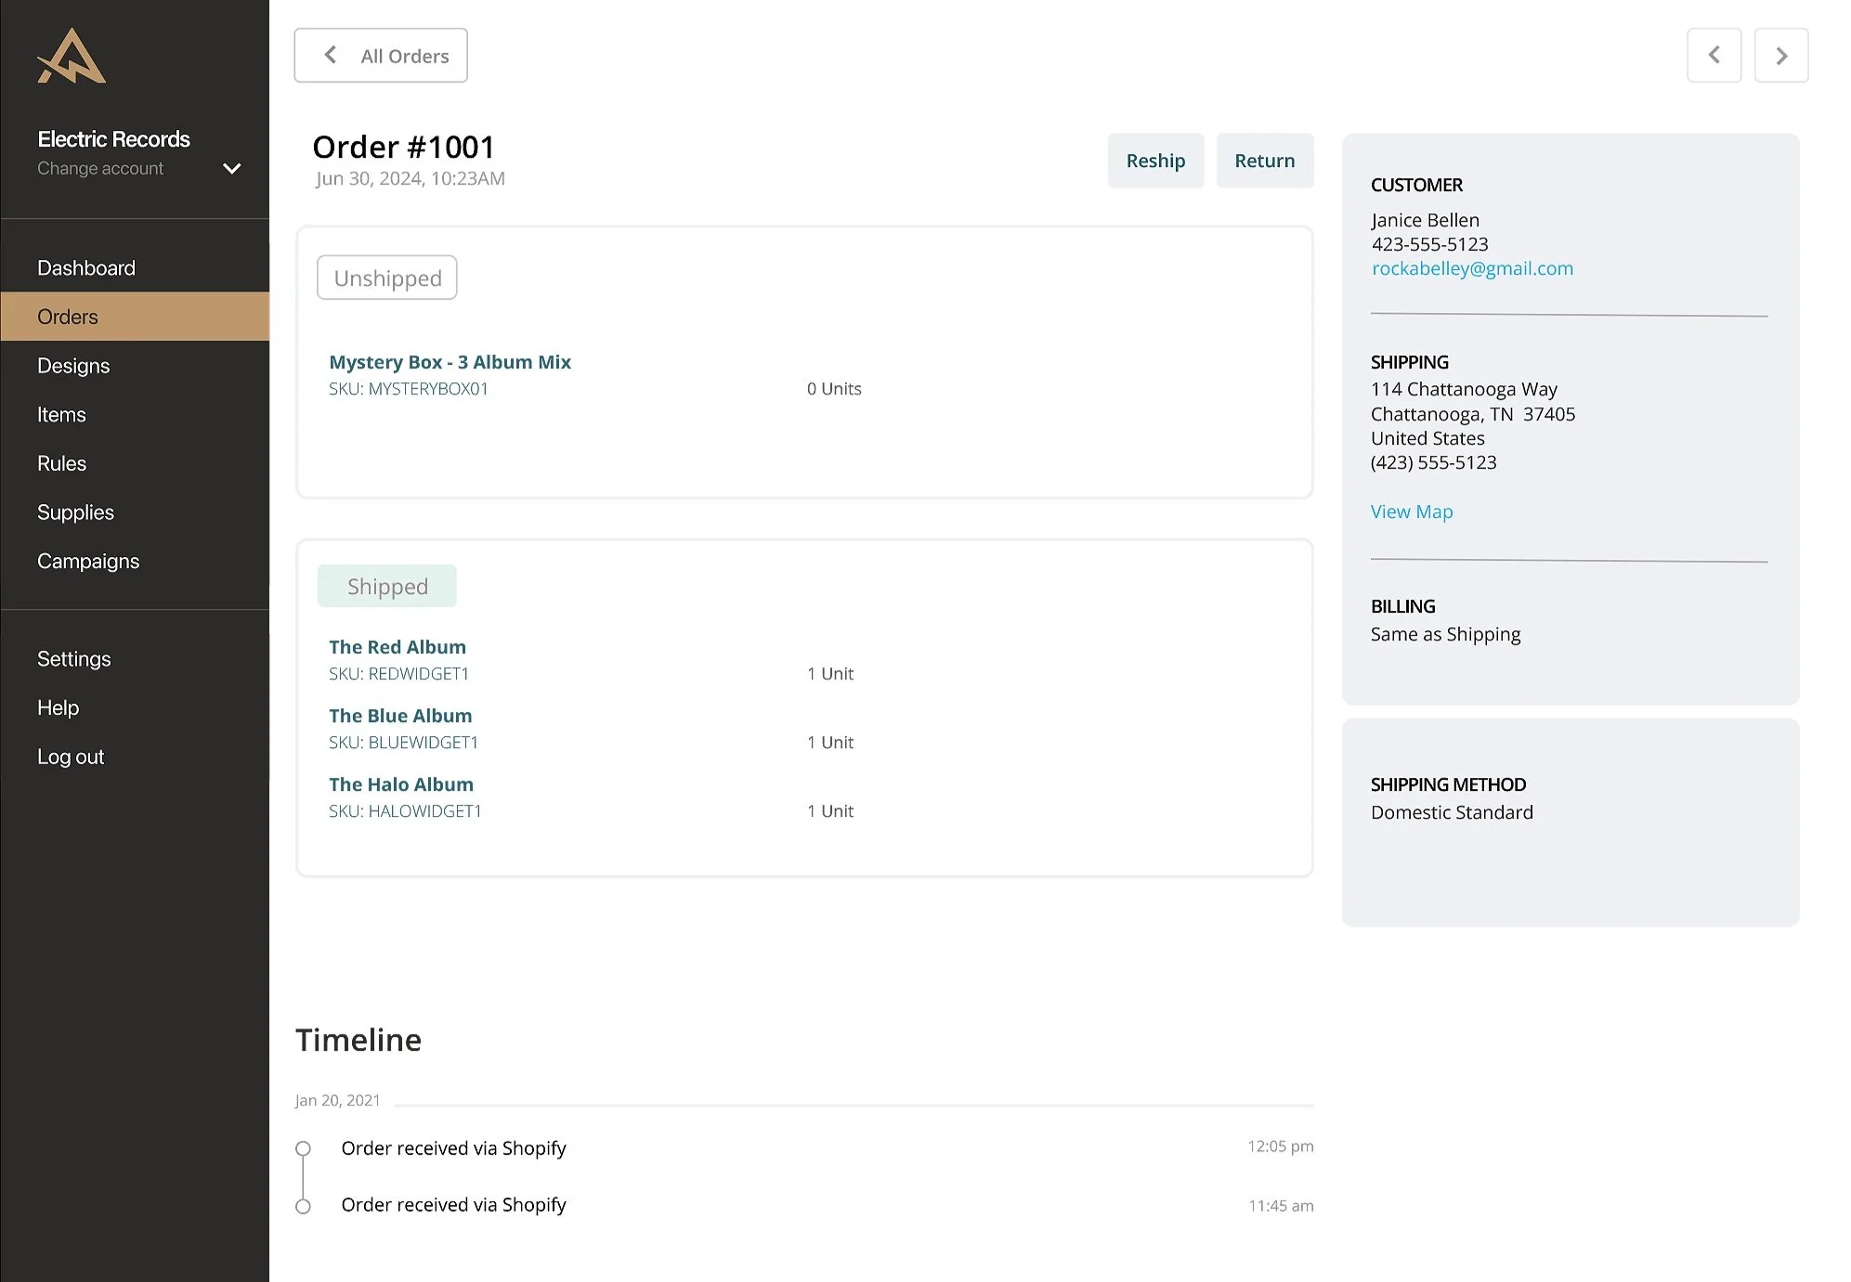Go to the Campaigns page
Screen dimensions: 1851x1282
click(88, 562)
